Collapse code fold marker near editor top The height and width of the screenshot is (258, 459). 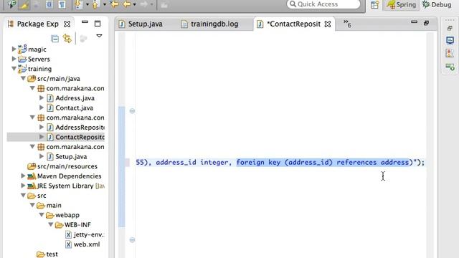132,111
